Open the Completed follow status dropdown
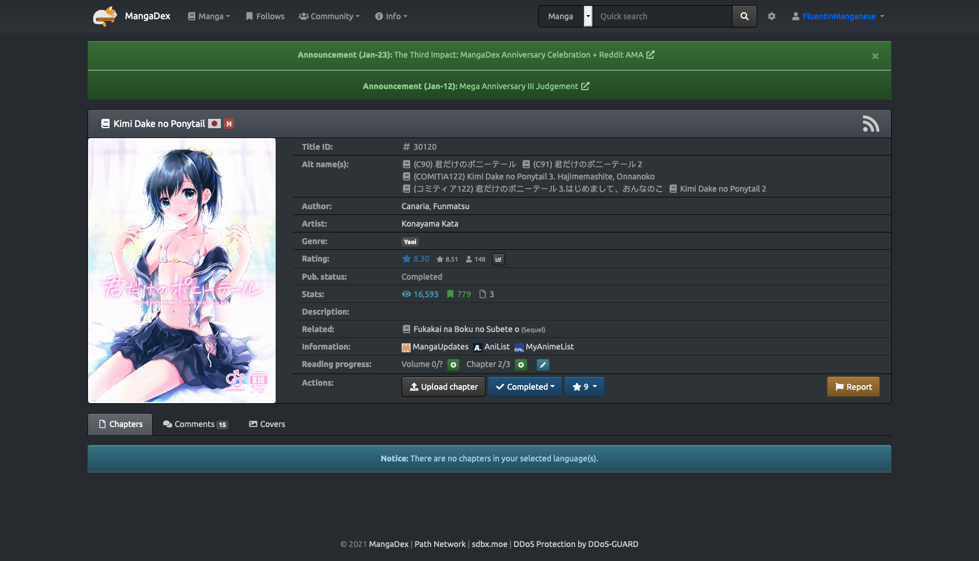The image size is (979, 561). point(524,387)
